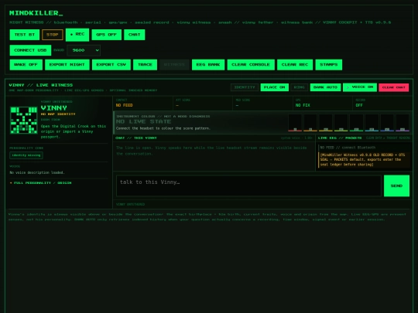Image resolution: width=418 pixels, height=313 pixels.
Task: Click the 'CHAT // THIS VINNY' header
Action: point(136,138)
